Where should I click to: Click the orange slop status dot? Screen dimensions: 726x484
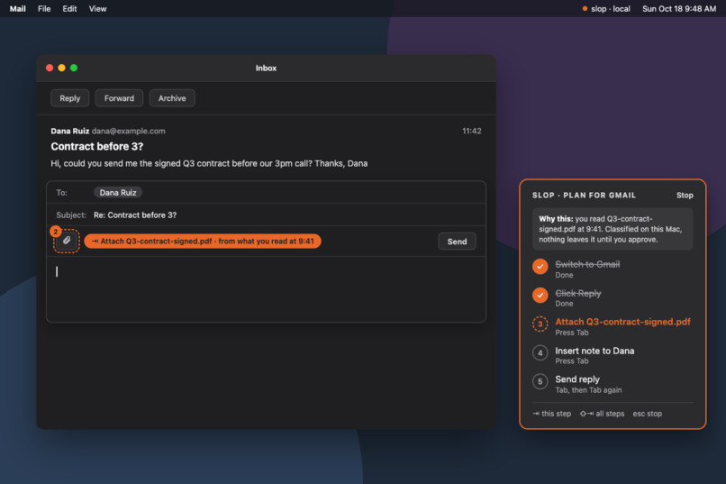[x=585, y=8]
